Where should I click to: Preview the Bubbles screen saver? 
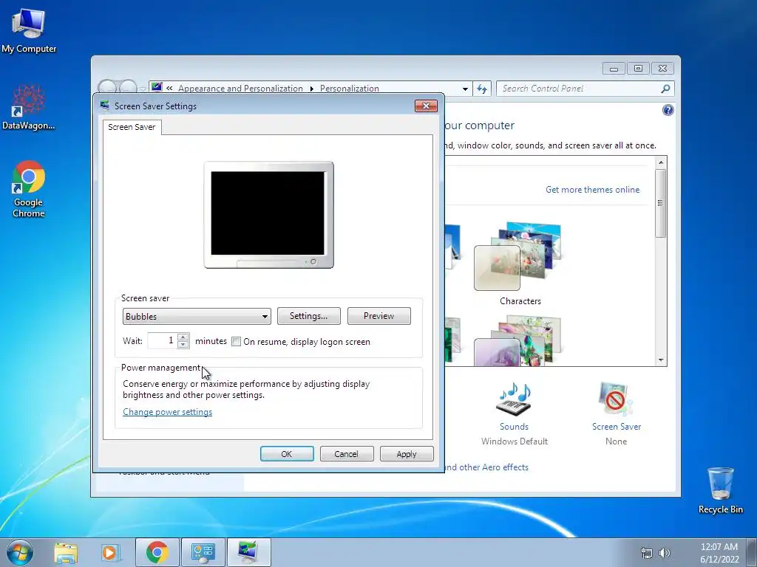[379, 316]
